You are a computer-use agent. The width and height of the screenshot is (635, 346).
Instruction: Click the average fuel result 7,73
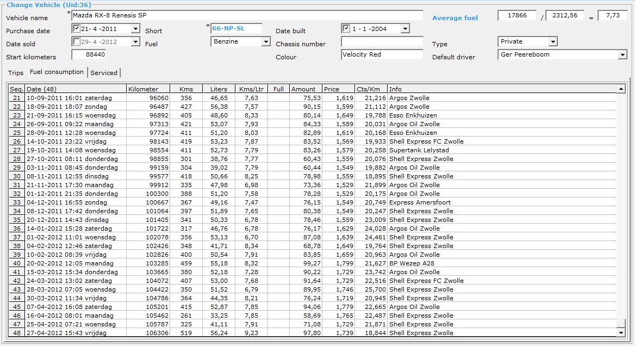(x=613, y=15)
